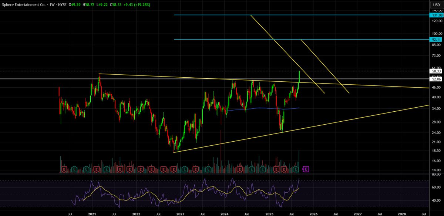Click the 100.00 price axis tick
This screenshot has height=216, width=444.
(x=437, y=33)
